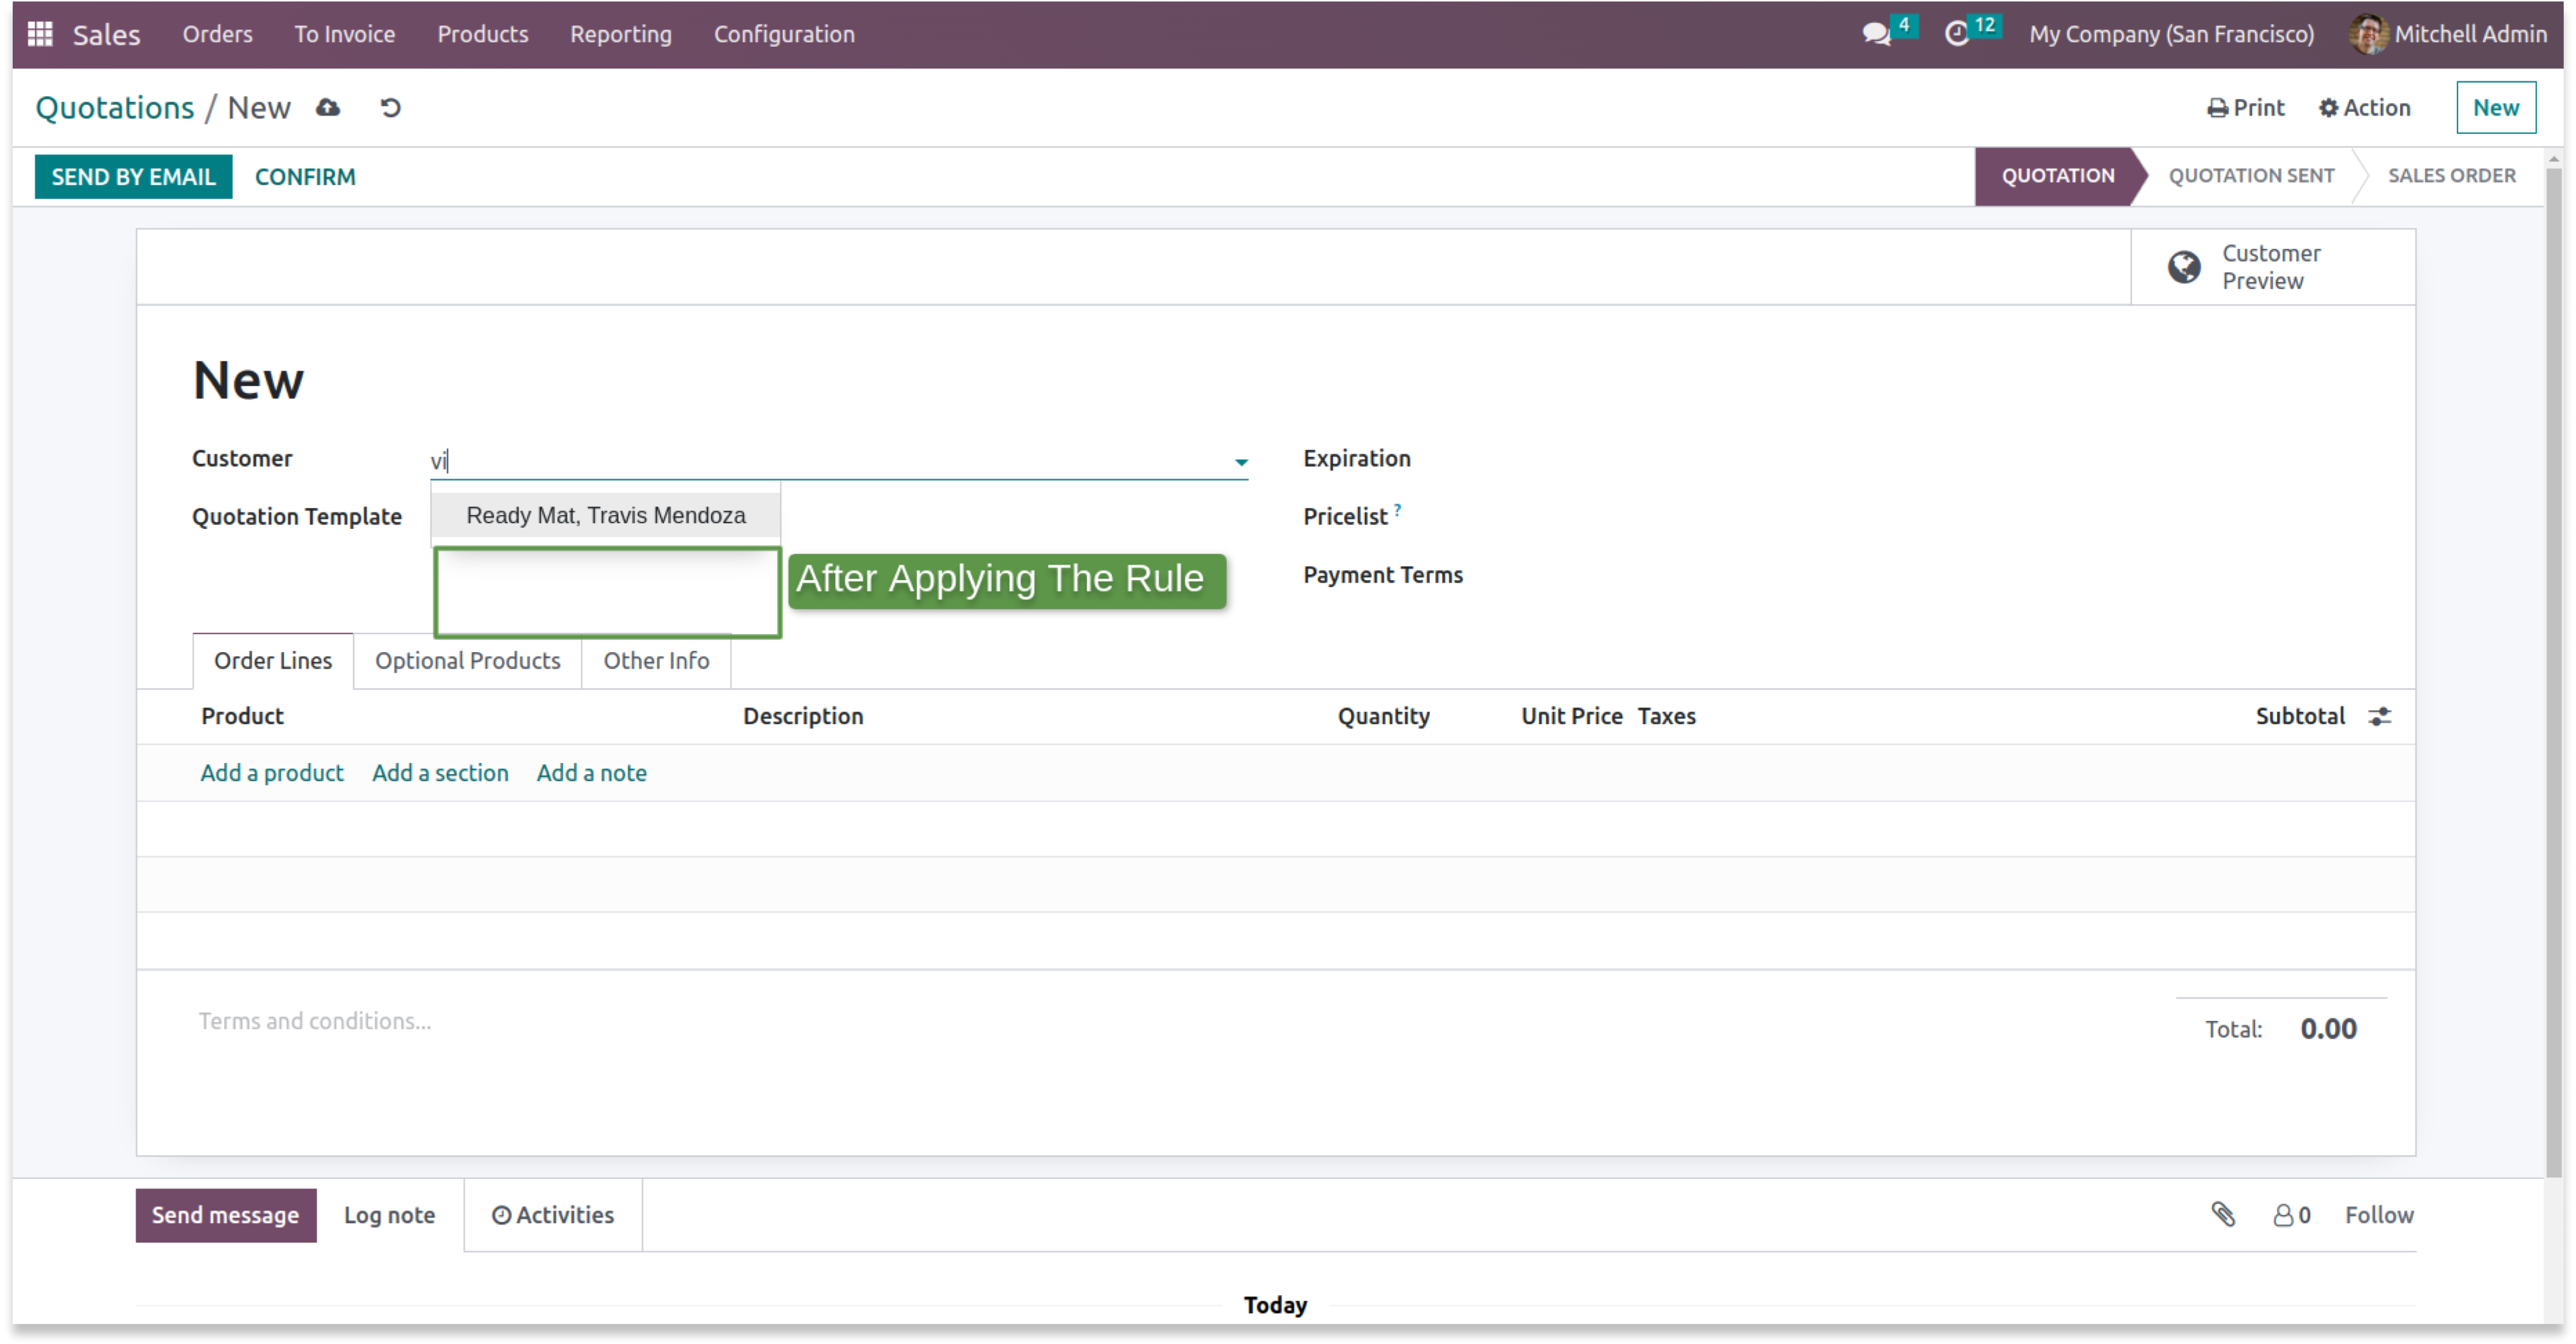
Task: Open the Action menu
Action: point(2364,107)
